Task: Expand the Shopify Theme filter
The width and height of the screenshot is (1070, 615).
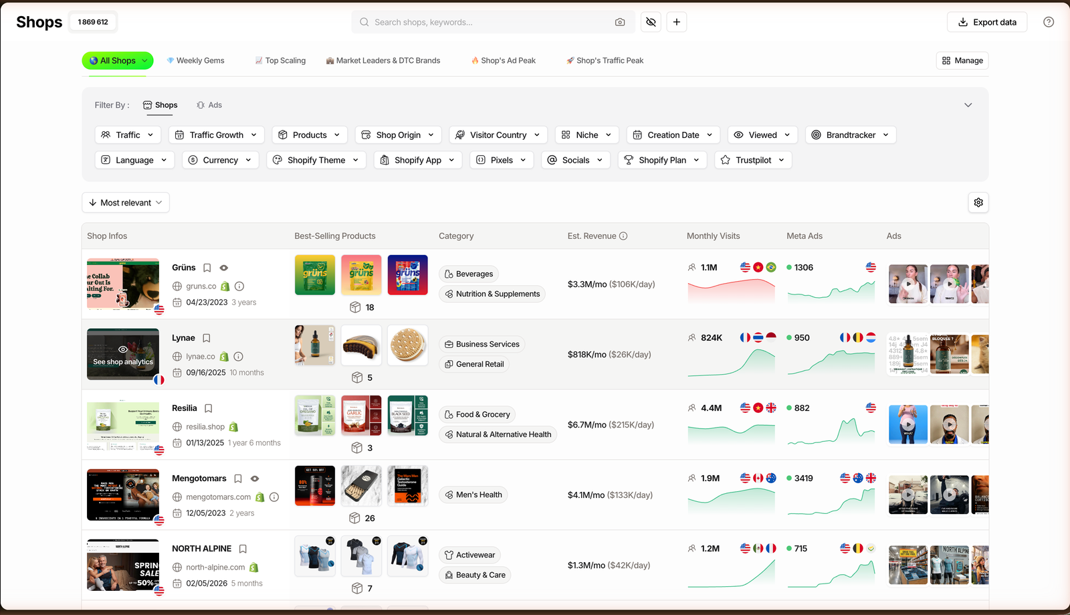Action: (x=316, y=160)
